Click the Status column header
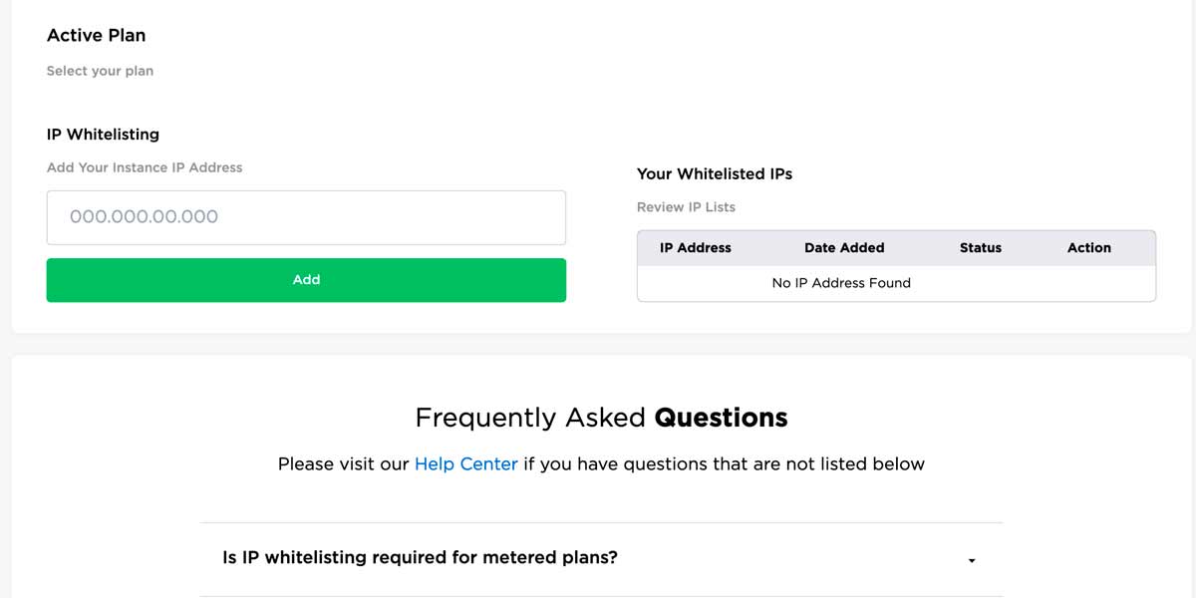Viewport: 1196px width, 598px height. point(980,247)
